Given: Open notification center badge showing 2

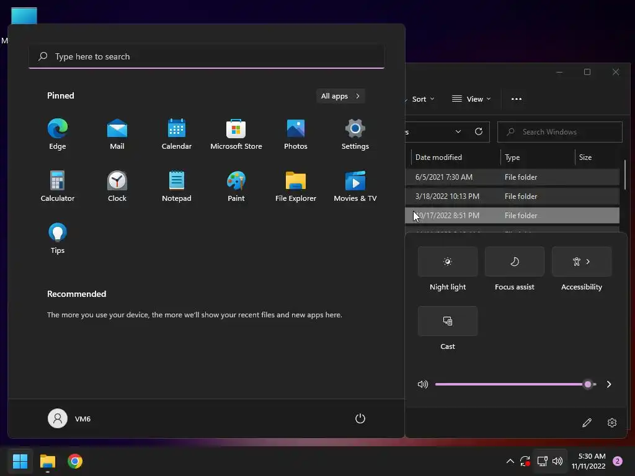Looking at the screenshot, I should [618, 461].
